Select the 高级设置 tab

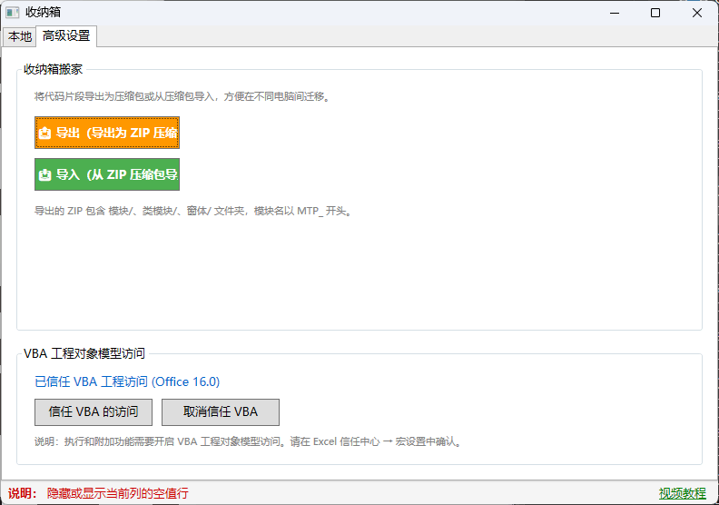pos(66,35)
